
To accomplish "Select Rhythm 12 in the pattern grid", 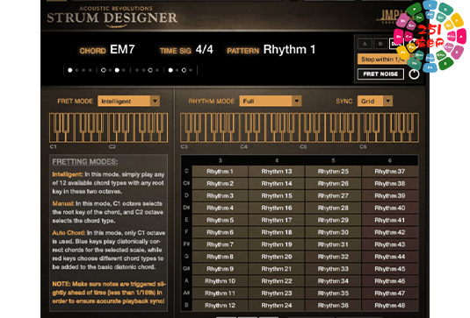I will 220,306.
